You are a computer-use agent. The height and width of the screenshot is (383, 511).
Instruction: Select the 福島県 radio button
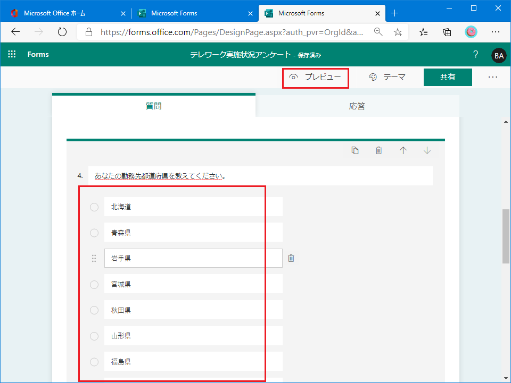coord(94,362)
